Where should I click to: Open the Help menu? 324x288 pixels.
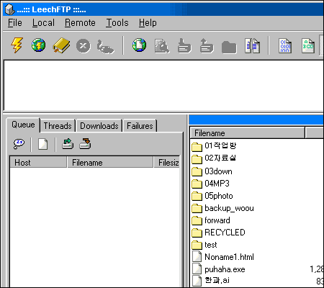click(148, 23)
